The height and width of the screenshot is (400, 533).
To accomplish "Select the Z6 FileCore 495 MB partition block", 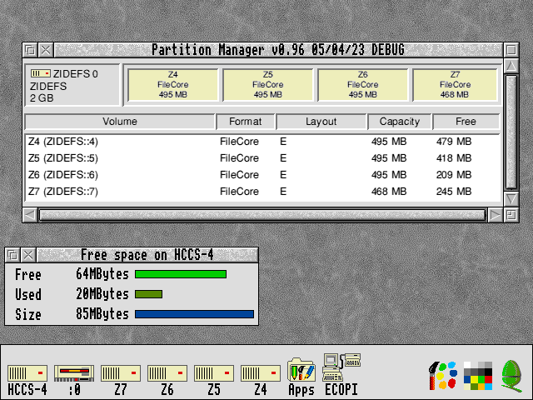I will coord(363,85).
